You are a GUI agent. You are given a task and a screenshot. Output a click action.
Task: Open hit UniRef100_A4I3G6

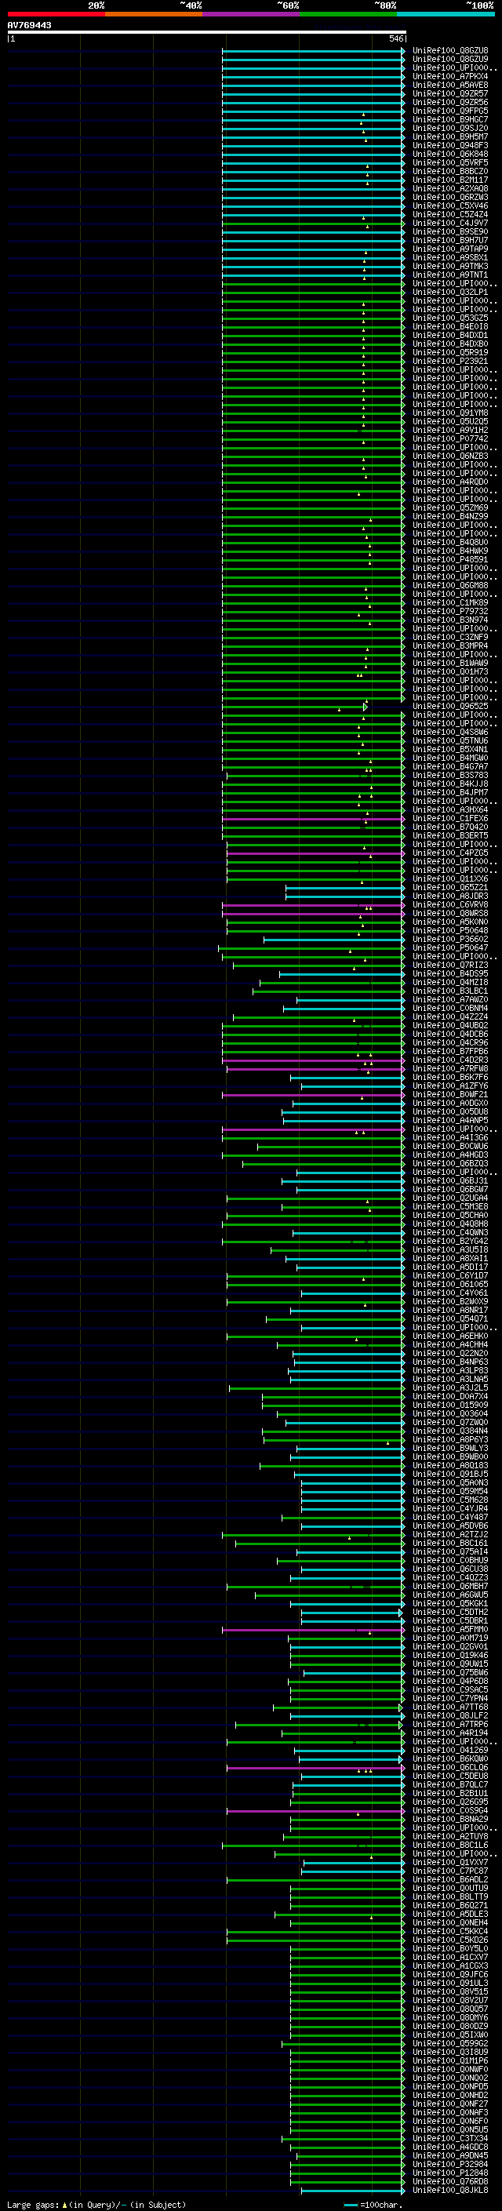click(450, 1137)
